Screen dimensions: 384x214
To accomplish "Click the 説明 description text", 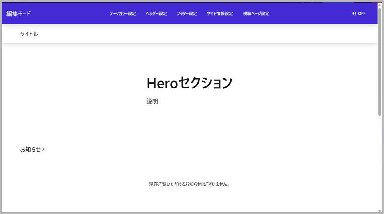I will coord(152,102).
